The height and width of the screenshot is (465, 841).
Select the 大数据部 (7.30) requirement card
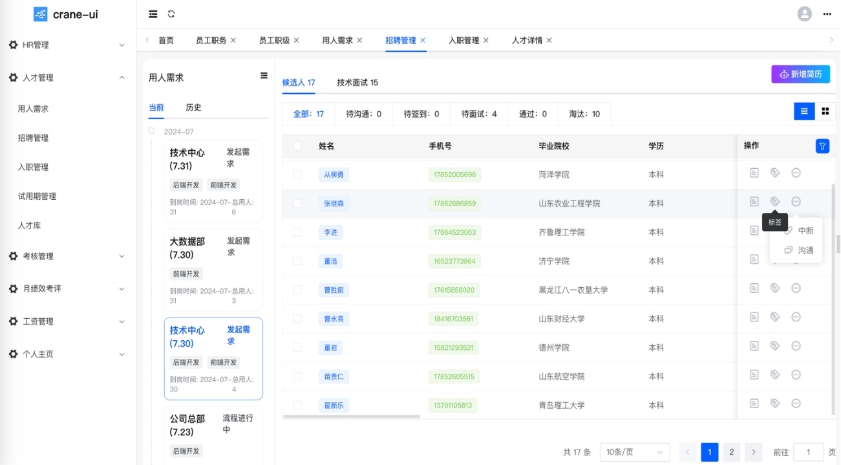[x=213, y=270]
